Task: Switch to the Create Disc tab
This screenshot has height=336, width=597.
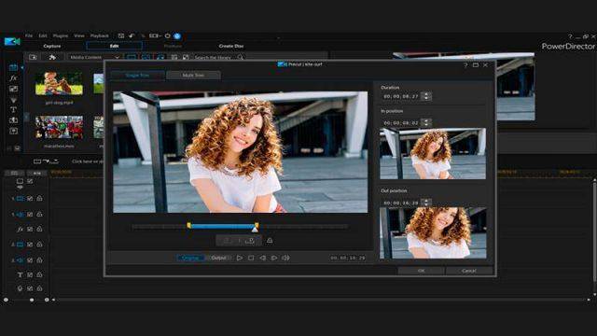Action: point(231,46)
